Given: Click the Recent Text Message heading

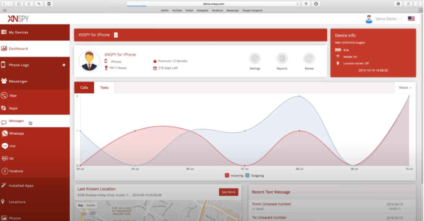Looking at the screenshot, I should tap(271, 192).
